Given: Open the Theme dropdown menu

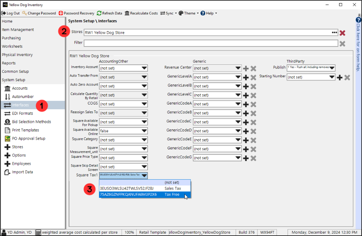Looking at the screenshot, I should click(188, 13).
